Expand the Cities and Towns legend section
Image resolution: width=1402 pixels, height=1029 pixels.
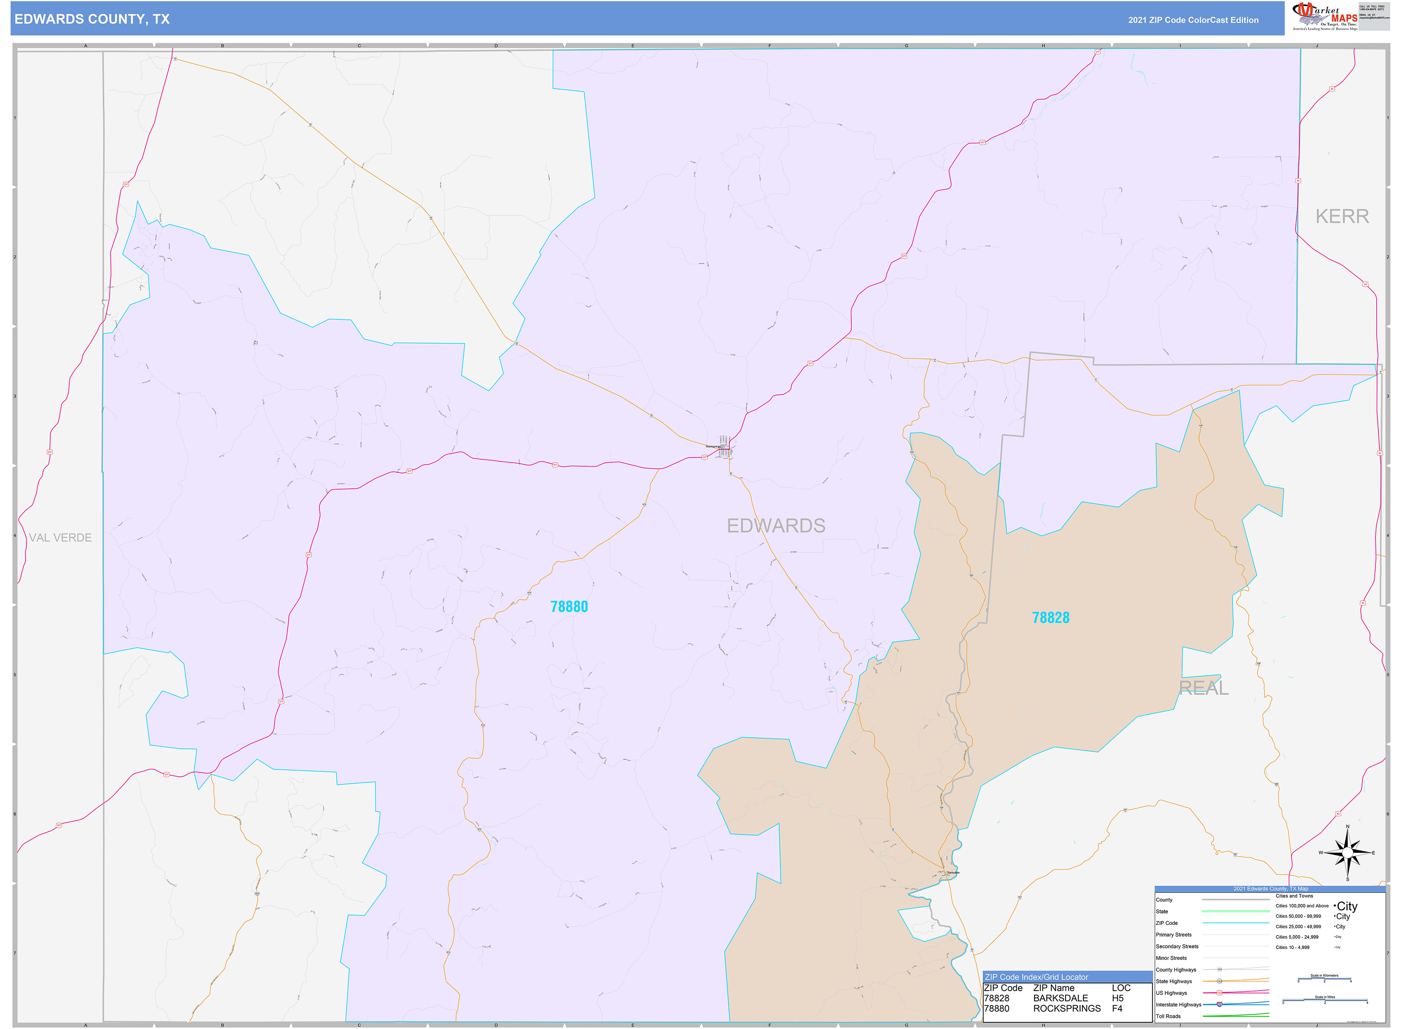point(1294,896)
